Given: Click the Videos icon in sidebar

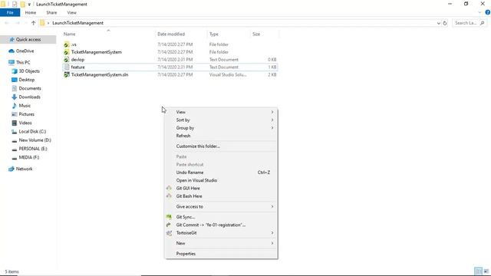Looking at the screenshot, I should [x=14, y=123].
